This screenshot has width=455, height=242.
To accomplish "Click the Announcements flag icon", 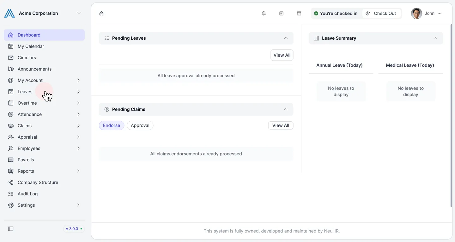I will [x=11, y=69].
